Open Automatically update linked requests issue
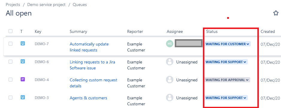This screenshot has width=281, height=108. coord(89,47)
